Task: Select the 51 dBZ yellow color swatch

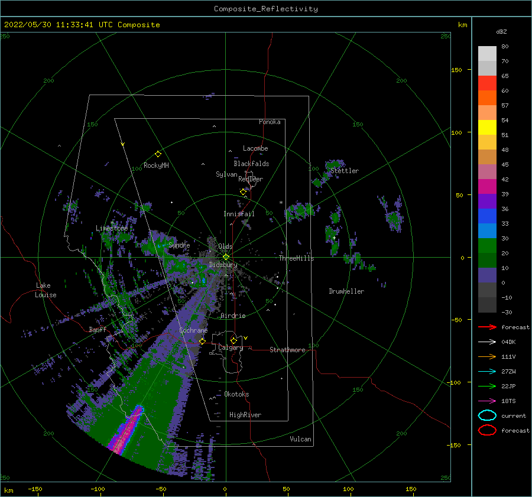Action: [x=487, y=127]
